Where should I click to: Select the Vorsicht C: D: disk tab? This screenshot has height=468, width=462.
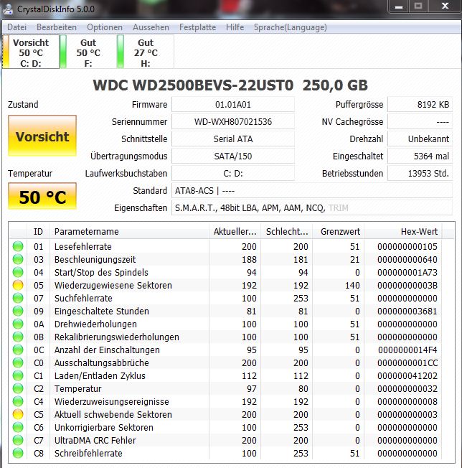(31, 52)
